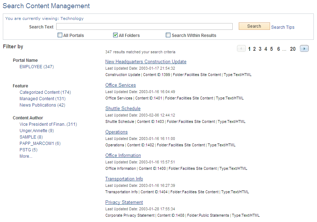Open the Operations result

[116, 132]
